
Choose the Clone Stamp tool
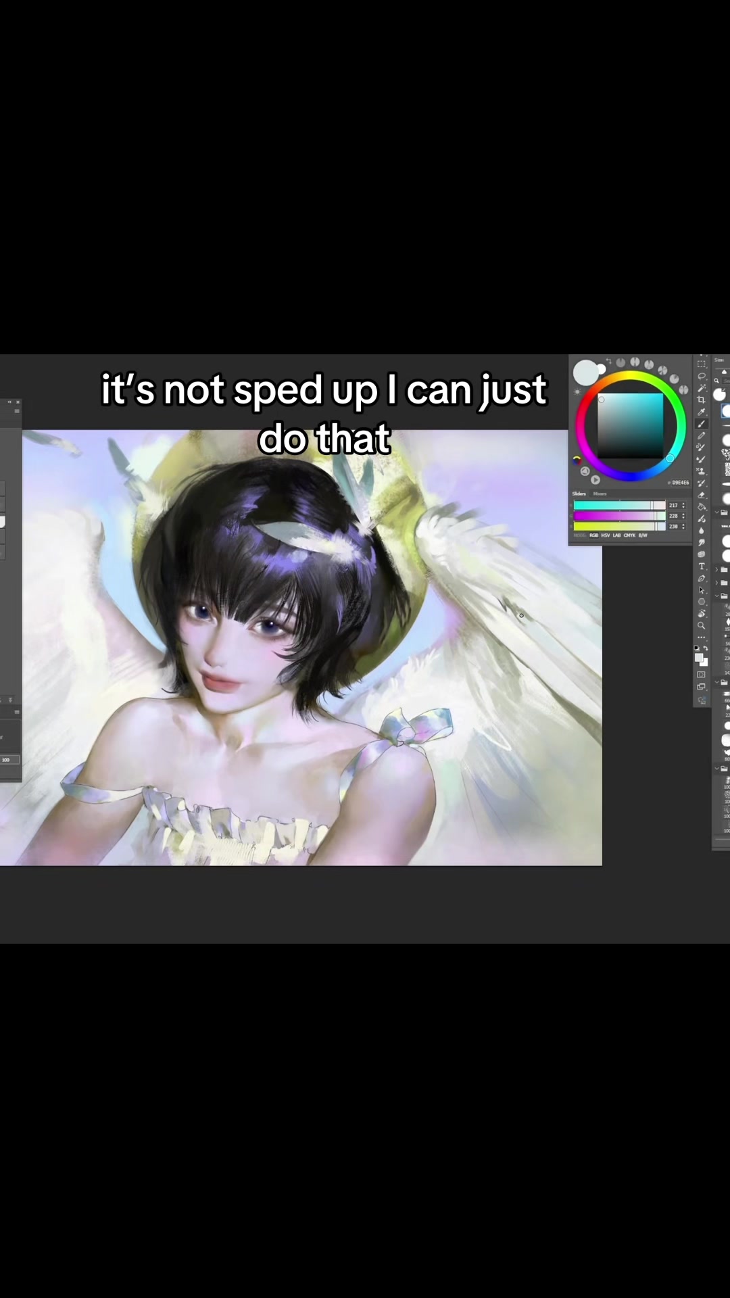[x=701, y=471]
